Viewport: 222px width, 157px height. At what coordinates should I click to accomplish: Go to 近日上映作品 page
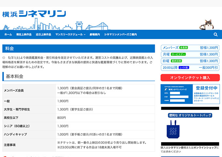(43, 34)
